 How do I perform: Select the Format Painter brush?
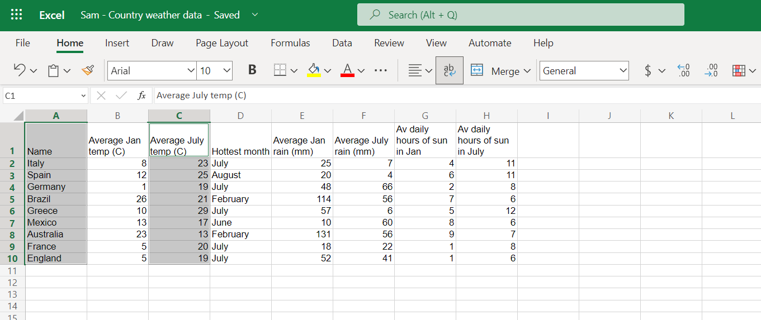click(88, 70)
